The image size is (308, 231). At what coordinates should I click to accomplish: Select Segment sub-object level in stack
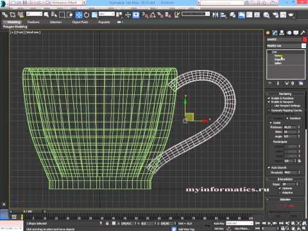point(280,60)
